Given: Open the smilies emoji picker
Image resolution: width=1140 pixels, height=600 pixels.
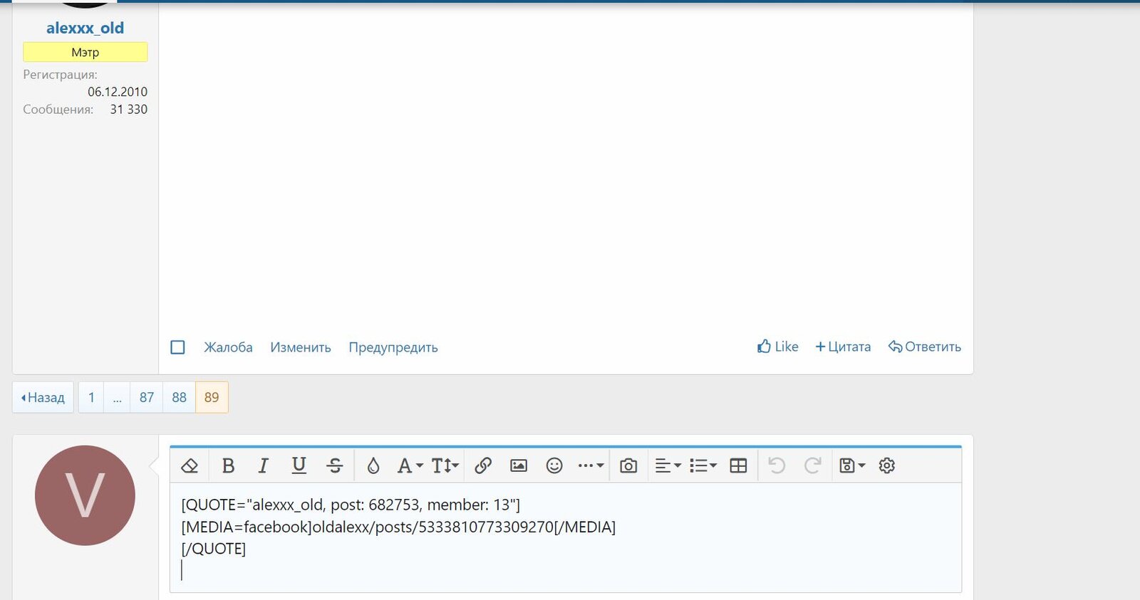Looking at the screenshot, I should 554,465.
